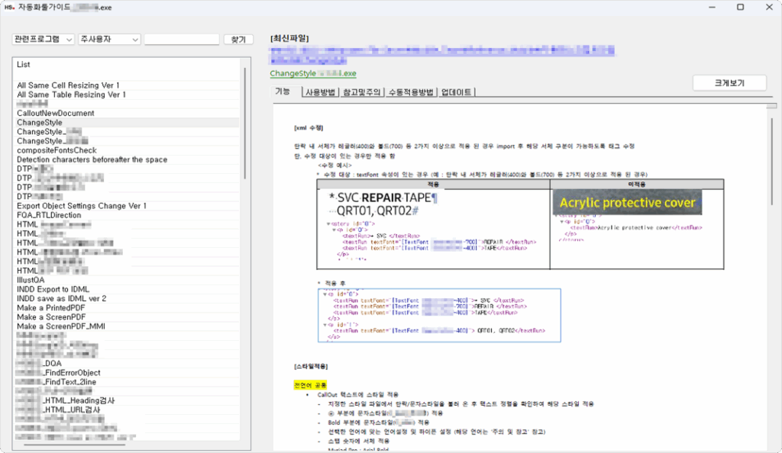The width and height of the screenshot is (782, 453).
Task: Select CalloutNewDocument in the list
Action: tap(55, 113)
